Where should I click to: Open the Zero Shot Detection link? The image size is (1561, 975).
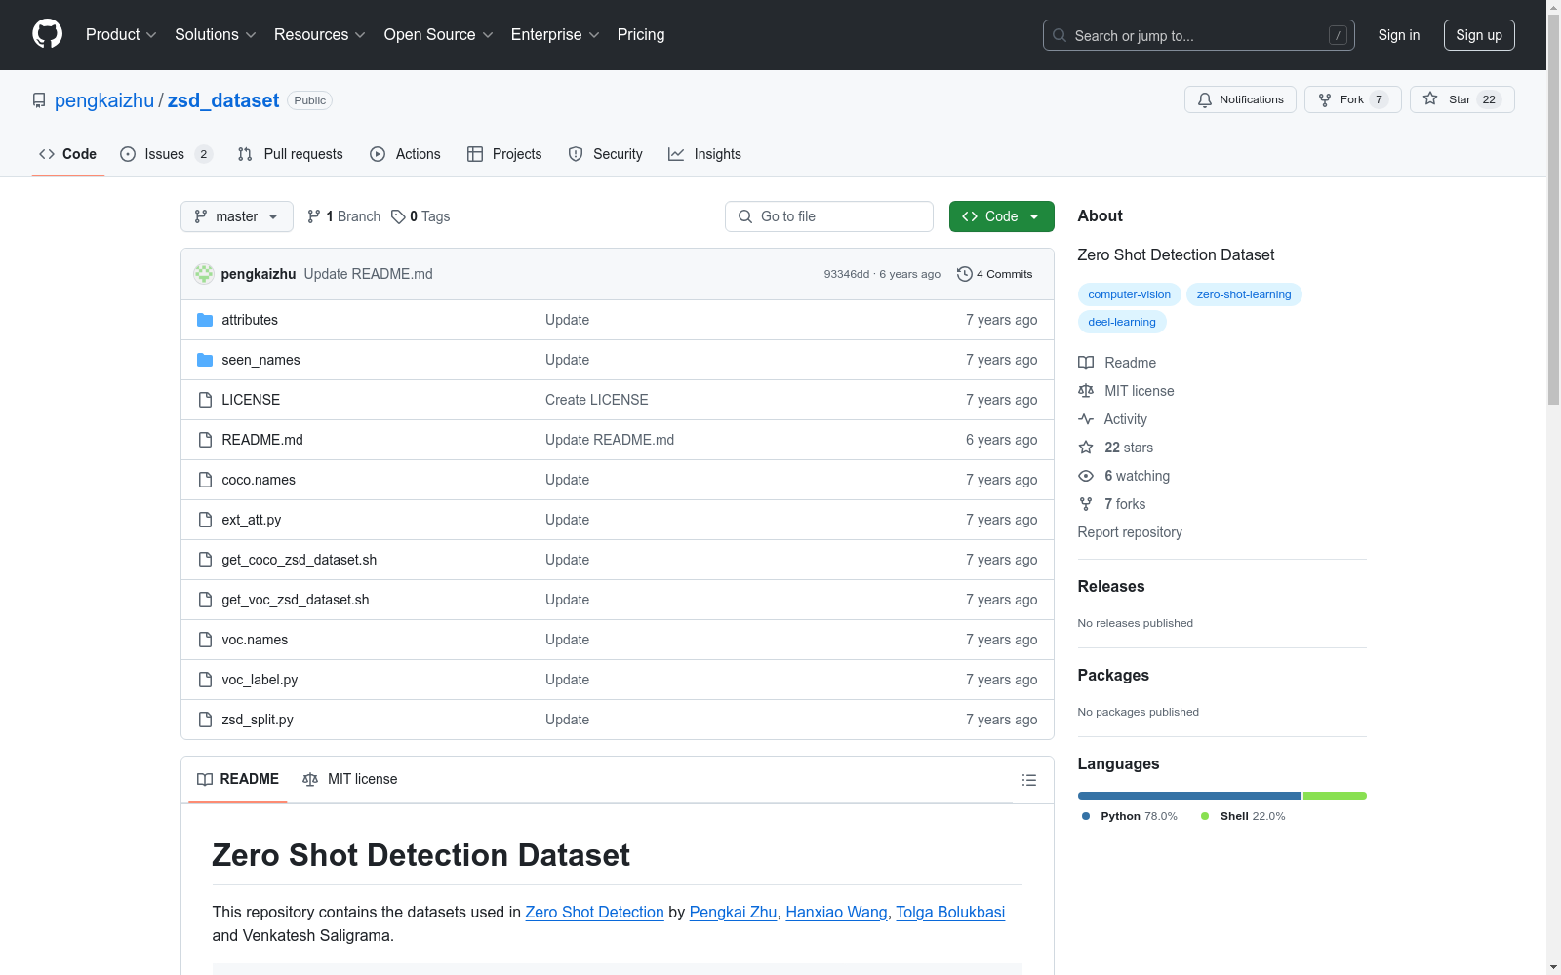[x=594, y=912]
